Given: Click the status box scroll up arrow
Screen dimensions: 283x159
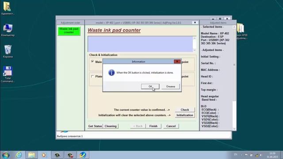Looking at the screenshot, I should click(x=195, y=38).
